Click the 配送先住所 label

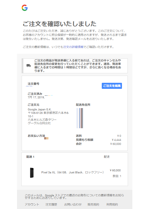83,105
